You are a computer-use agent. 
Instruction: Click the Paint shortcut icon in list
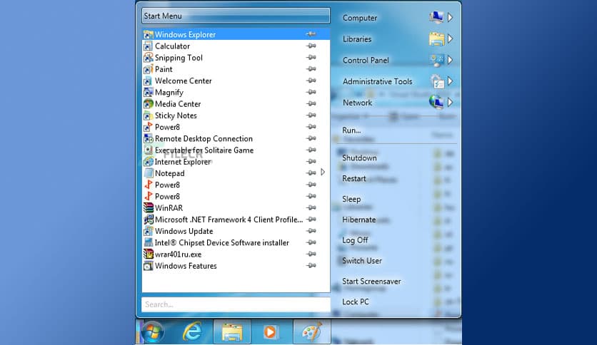click(x=148, y=70)
